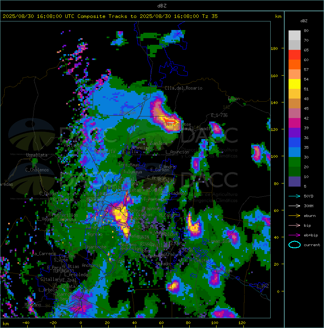
Task: Click the 'E_1-736' map label
Action: (x=219, y=115)
